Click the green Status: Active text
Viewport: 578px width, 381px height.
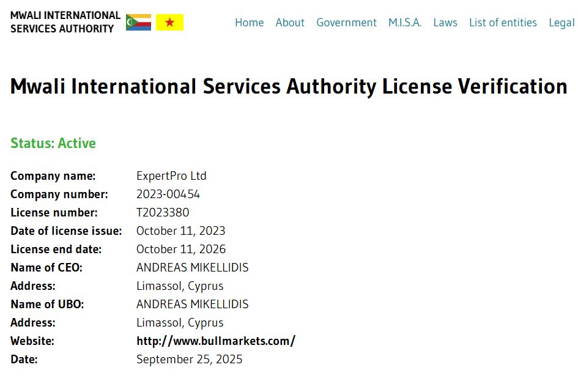click(53, 143)
